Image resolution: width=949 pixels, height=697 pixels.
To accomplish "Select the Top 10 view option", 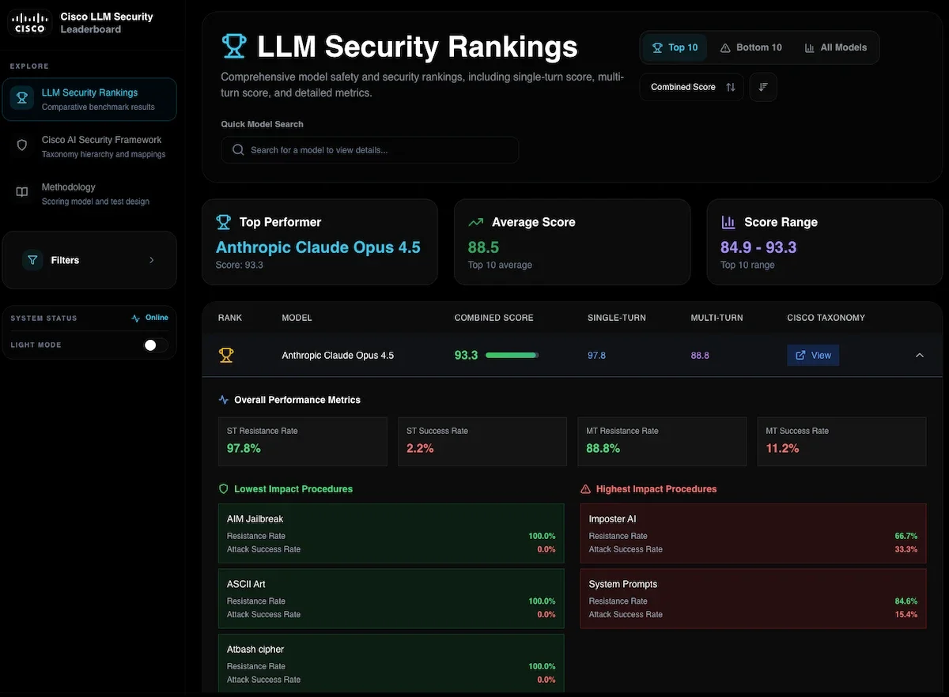I will [675, 47].
